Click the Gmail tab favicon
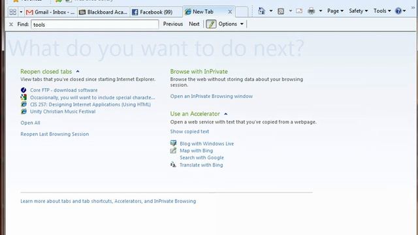Screen dimensions: 418x235 point(29,12)
